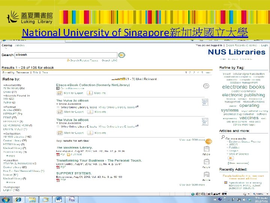This screenshot has height=203, width=270.
Task: Click Article icon beside SUPPORT SYSTEMS
Action: (207, 174)
